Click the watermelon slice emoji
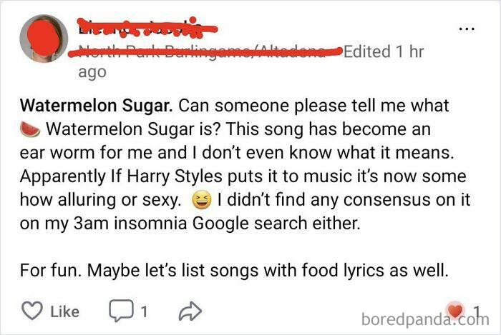The height and width of the screenshot is (335, 501). (30, 129)
